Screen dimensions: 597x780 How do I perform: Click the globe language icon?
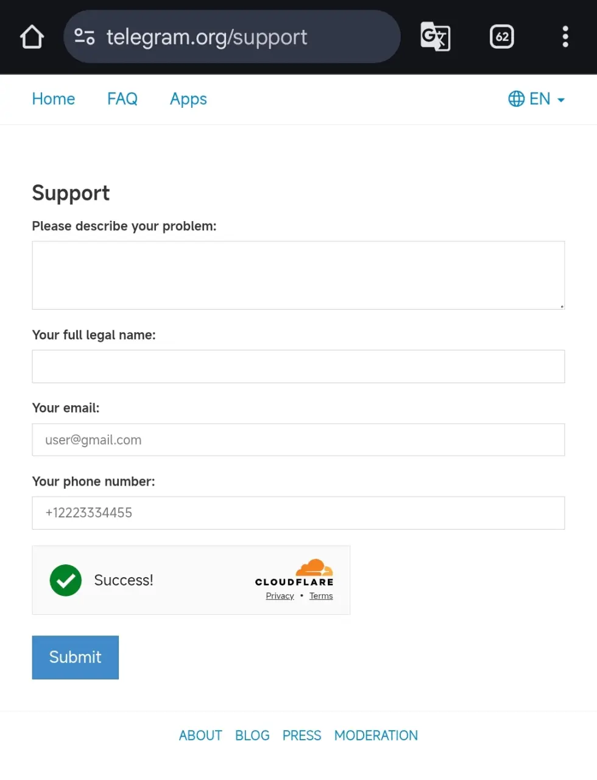[x=516, y=99]
